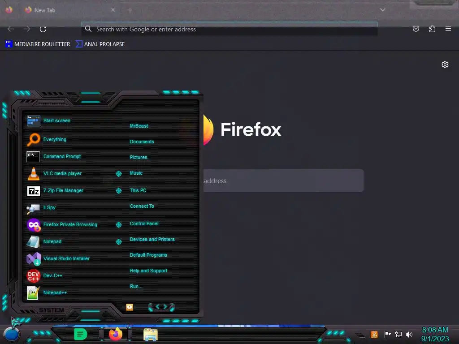Expand VLC media player jump list
Viewport: 459px width, 344px height.
(x=118, y=174)
